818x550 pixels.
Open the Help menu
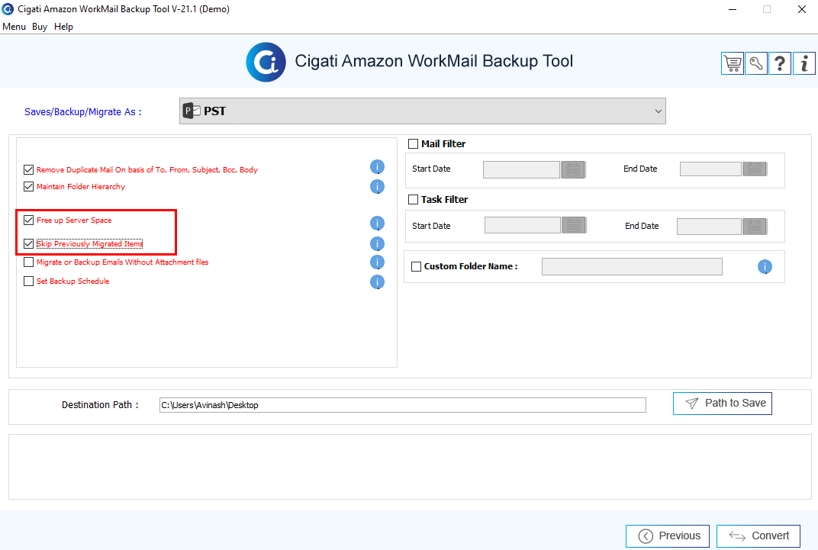pos(63,27)
